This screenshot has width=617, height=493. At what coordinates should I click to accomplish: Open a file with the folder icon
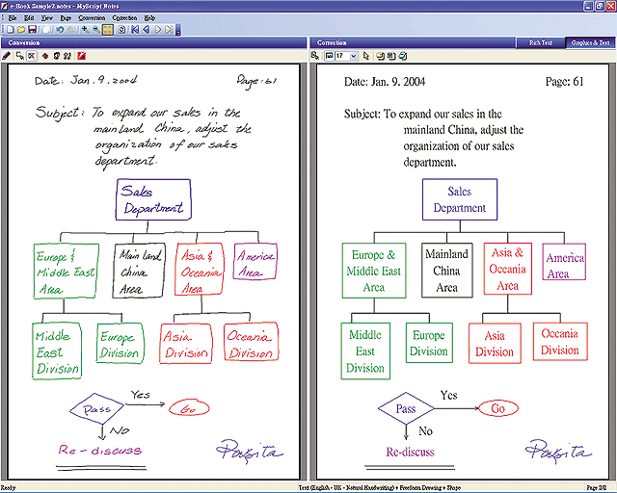(x=21, y=30)
